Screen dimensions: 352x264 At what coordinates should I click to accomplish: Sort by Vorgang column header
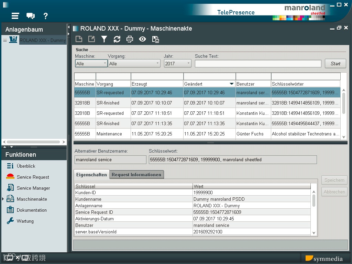point(113,84)
